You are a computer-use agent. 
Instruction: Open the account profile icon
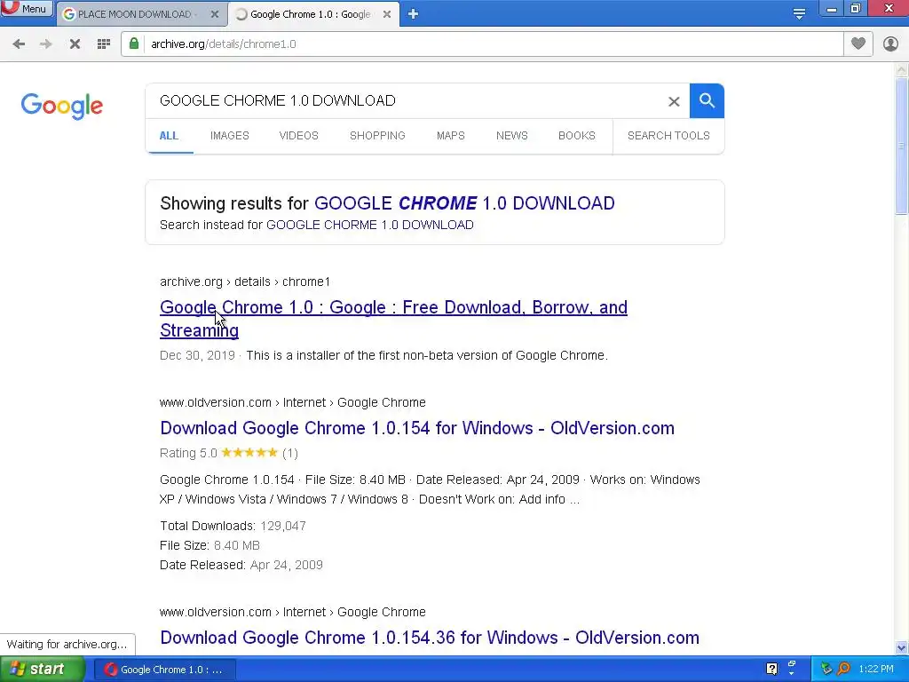[890, 44]
